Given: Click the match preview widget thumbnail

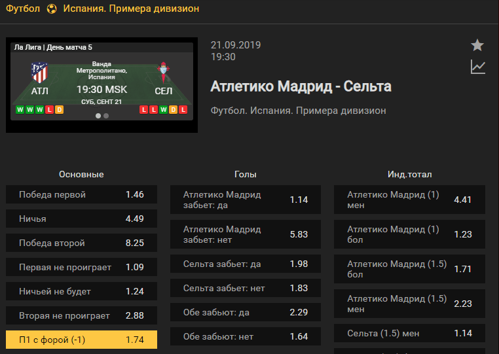Looking at the screenshot, I should coord(102,85).
